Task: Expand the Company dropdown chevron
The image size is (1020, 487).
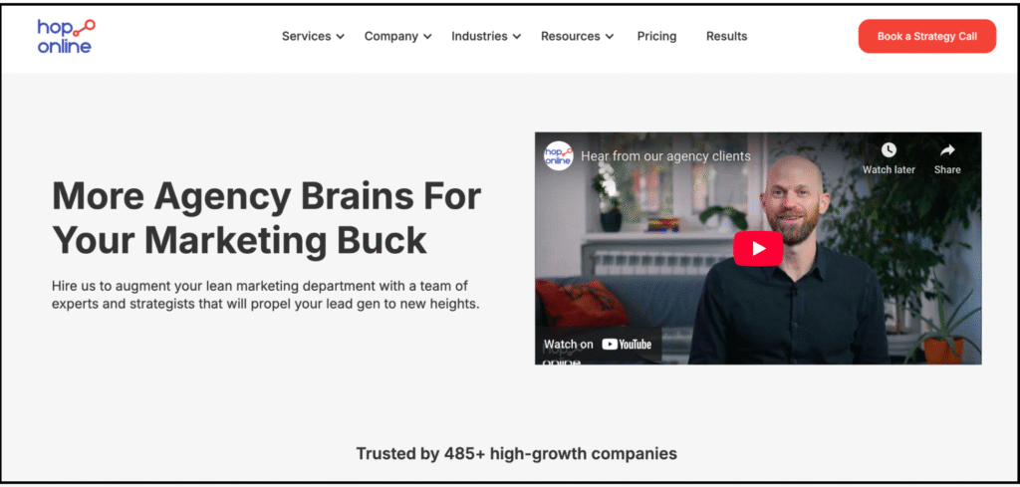Action: pos(427,37)
